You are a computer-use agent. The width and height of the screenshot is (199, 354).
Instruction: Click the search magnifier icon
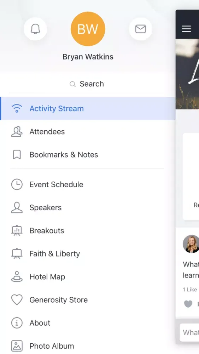tap(72, 84)
